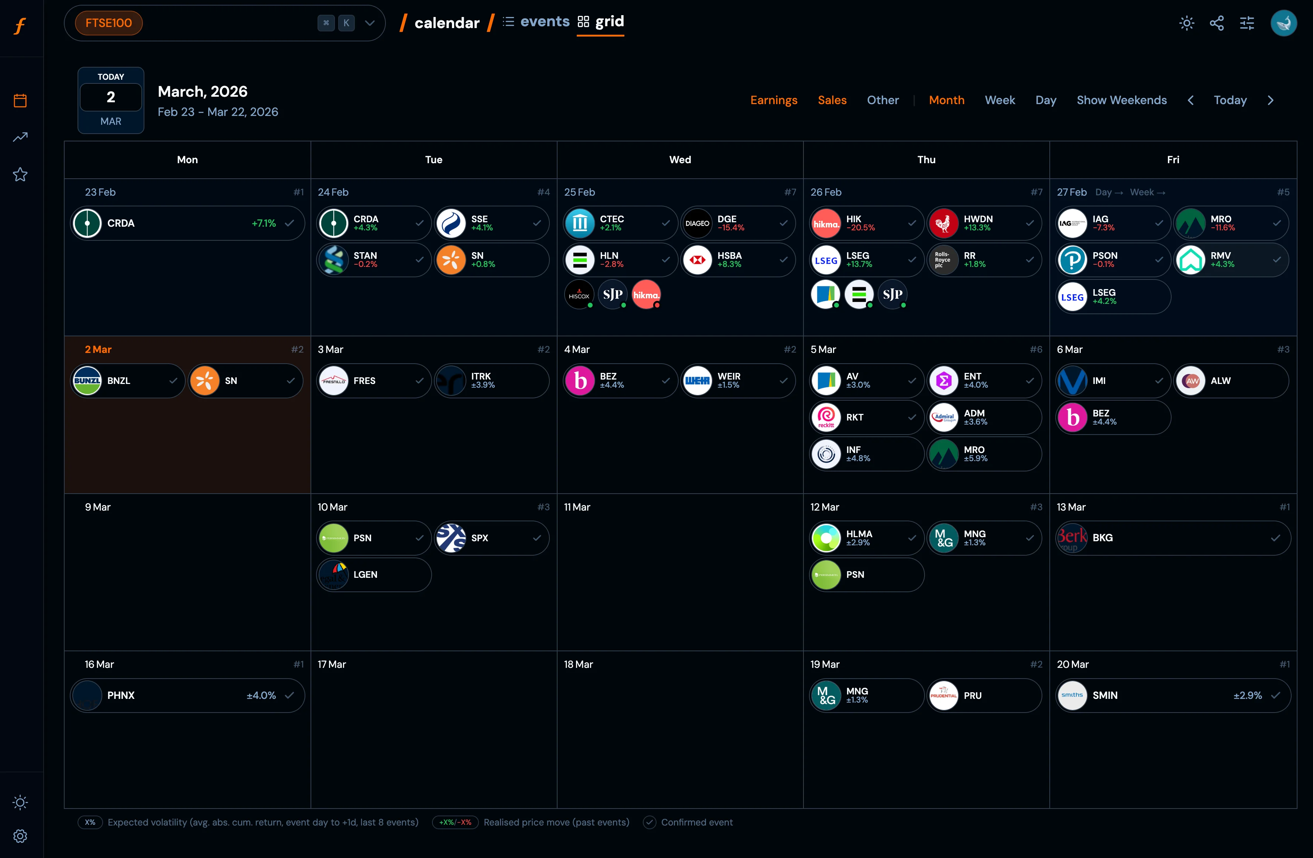The image size is (1313, 858).
Task: Go to next period with right chevron
Action: 1271,100
